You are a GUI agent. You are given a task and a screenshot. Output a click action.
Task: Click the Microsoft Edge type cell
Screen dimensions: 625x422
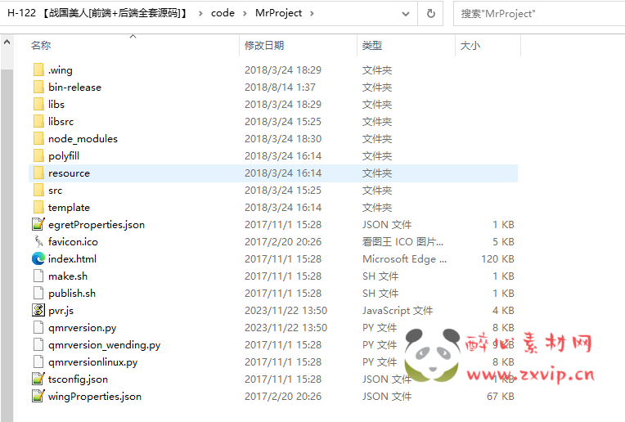coord(404,259)
